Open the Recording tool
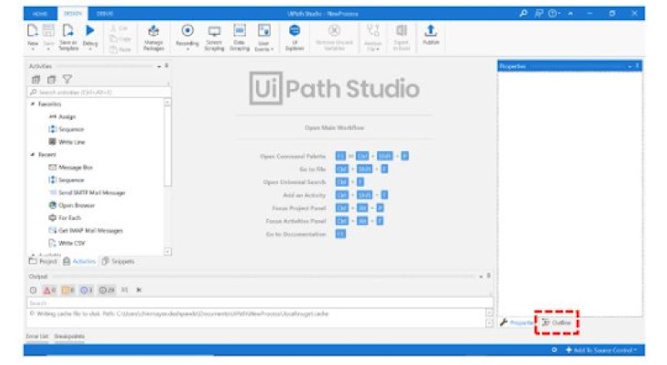Image resolution: width=667 pixels, height=365 pixels. pyautogui.click(x=187, y=37)
